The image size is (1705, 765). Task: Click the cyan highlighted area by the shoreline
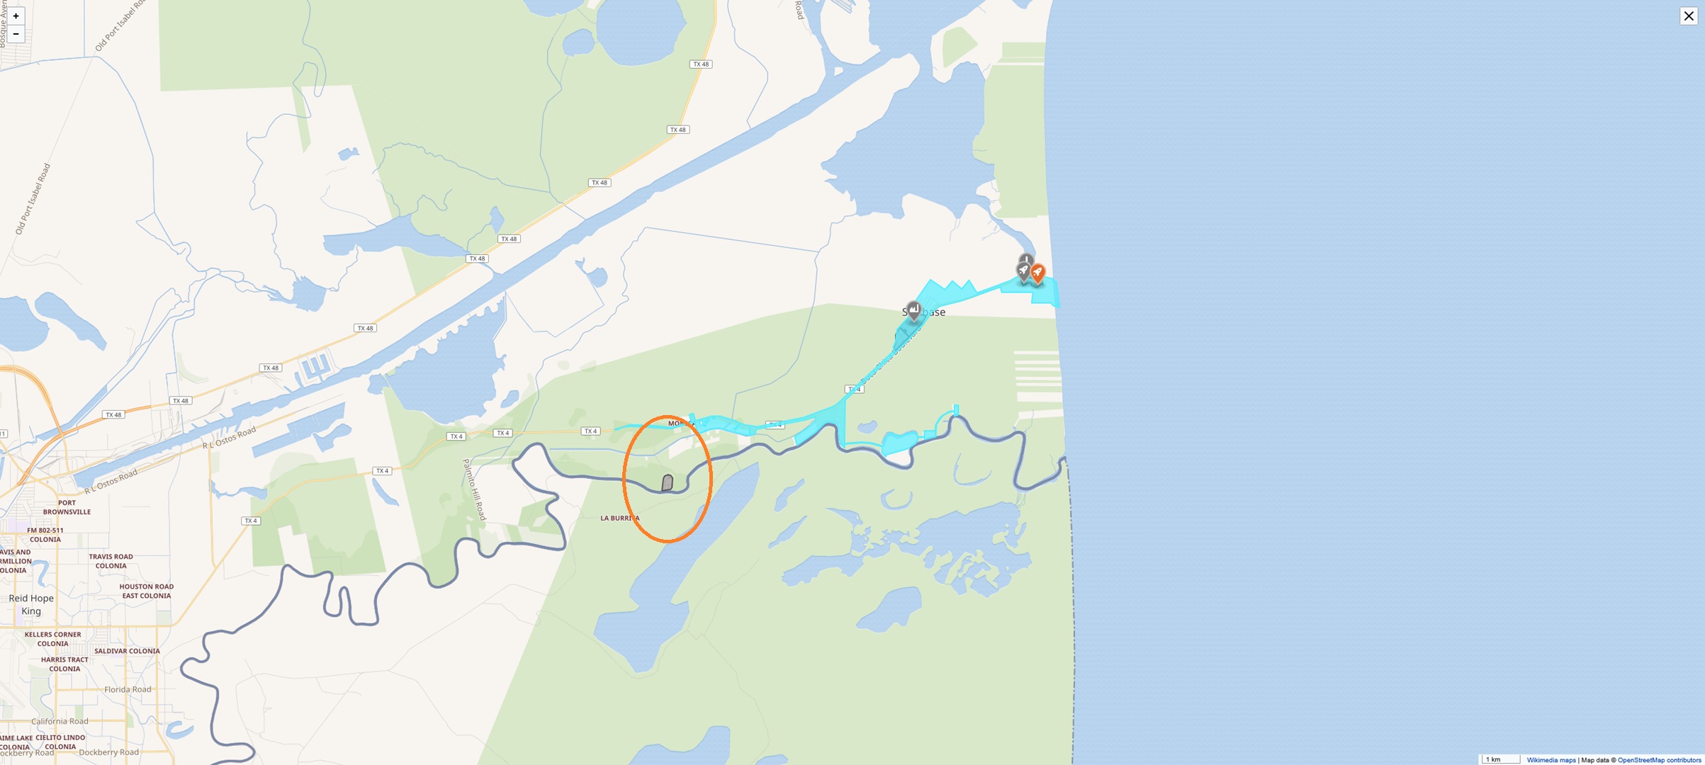[1045, 291]
